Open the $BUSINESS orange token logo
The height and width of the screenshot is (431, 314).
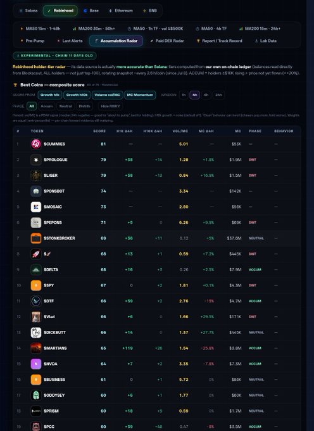tap(36, 379)
